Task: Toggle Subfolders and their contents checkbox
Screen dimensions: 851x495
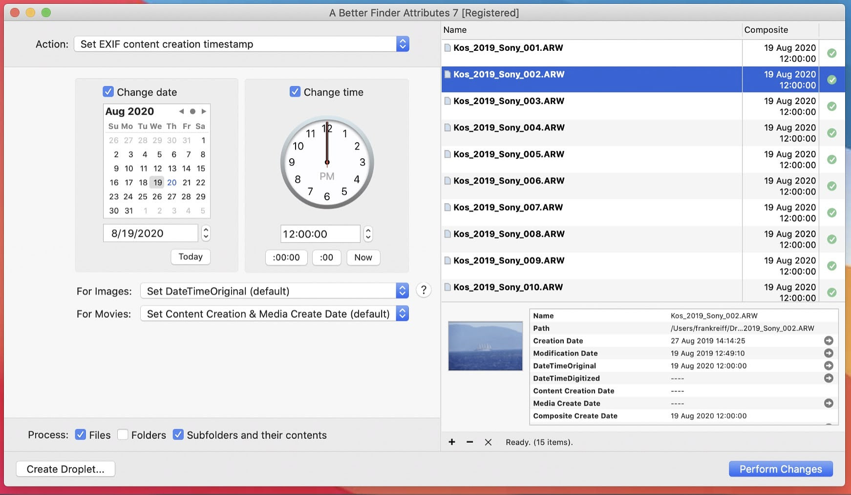Action: 178,434
